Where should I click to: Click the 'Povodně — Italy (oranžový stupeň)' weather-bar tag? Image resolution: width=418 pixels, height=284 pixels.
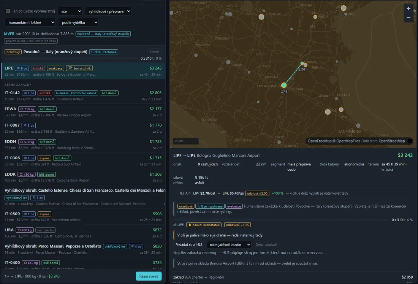[x=103, y=34]
